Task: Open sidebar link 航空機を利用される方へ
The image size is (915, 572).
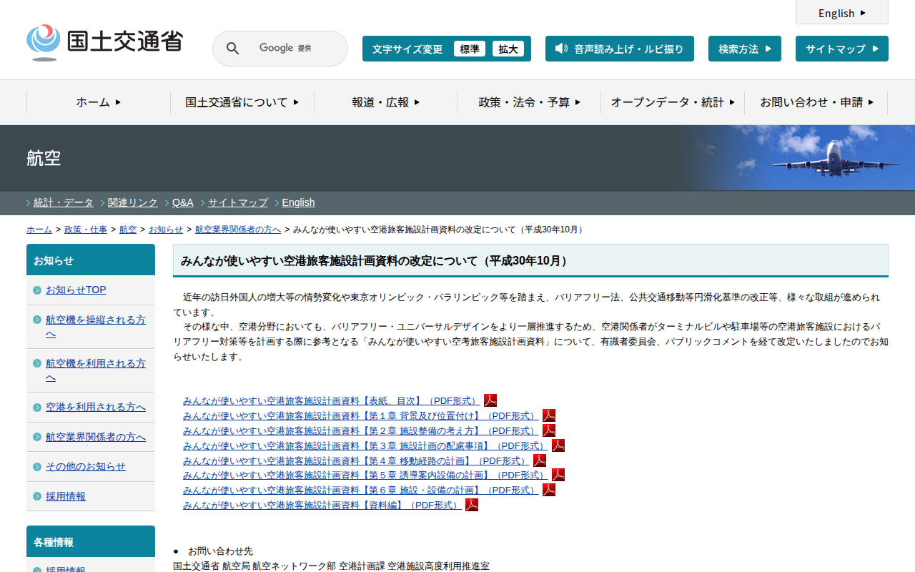Action: 96,370
